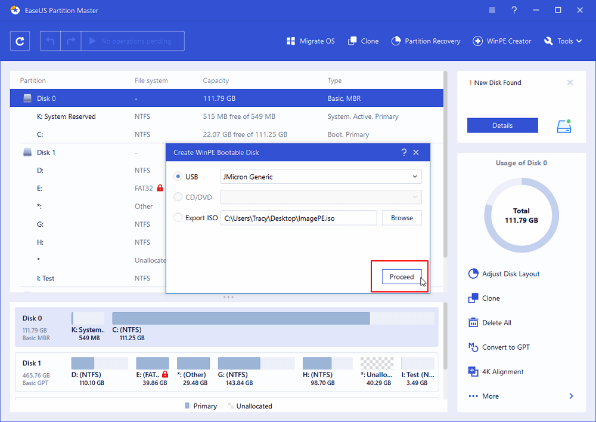Click the unallocated 40.29 GB block
Image resolution: width=596 pixels, height=422 pixels.
point(377,371)
